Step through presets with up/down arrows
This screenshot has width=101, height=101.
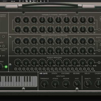(20, 1)
